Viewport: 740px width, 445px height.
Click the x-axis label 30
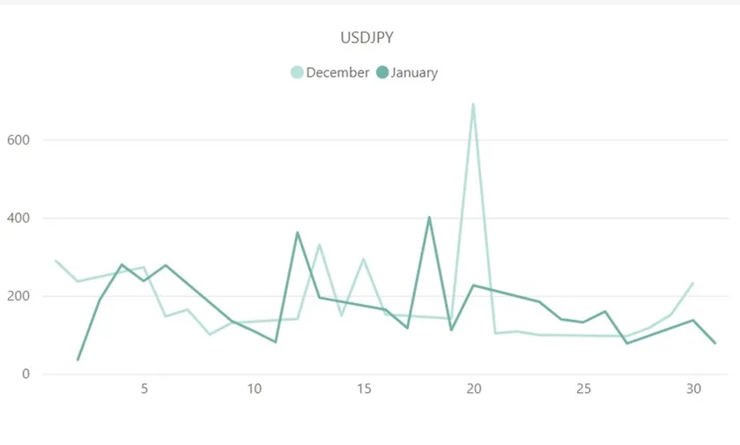pyautogui.click(x=692, y=389)
